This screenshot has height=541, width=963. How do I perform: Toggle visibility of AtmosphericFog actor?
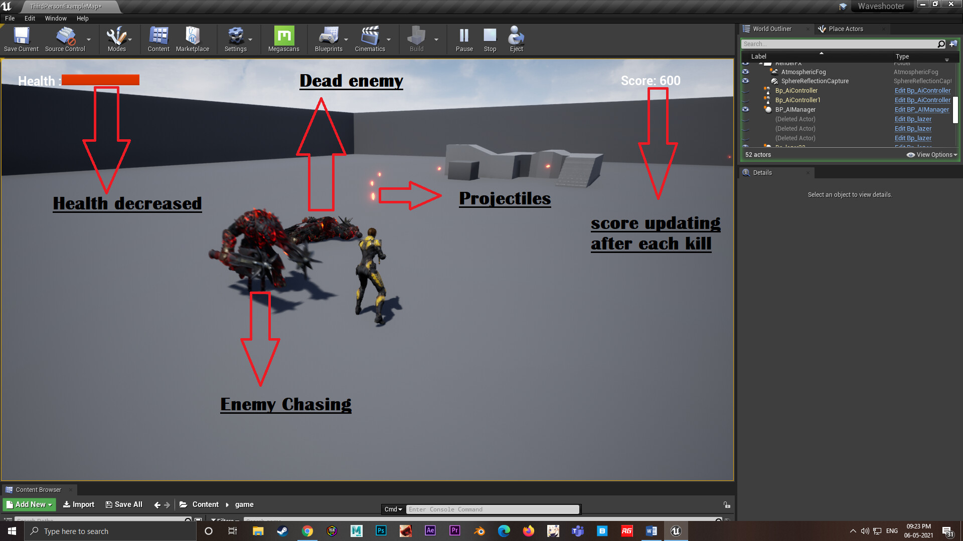point(746,72)
